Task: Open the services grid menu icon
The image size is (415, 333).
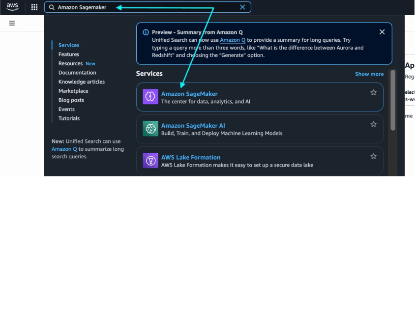Action: [34, 7]
